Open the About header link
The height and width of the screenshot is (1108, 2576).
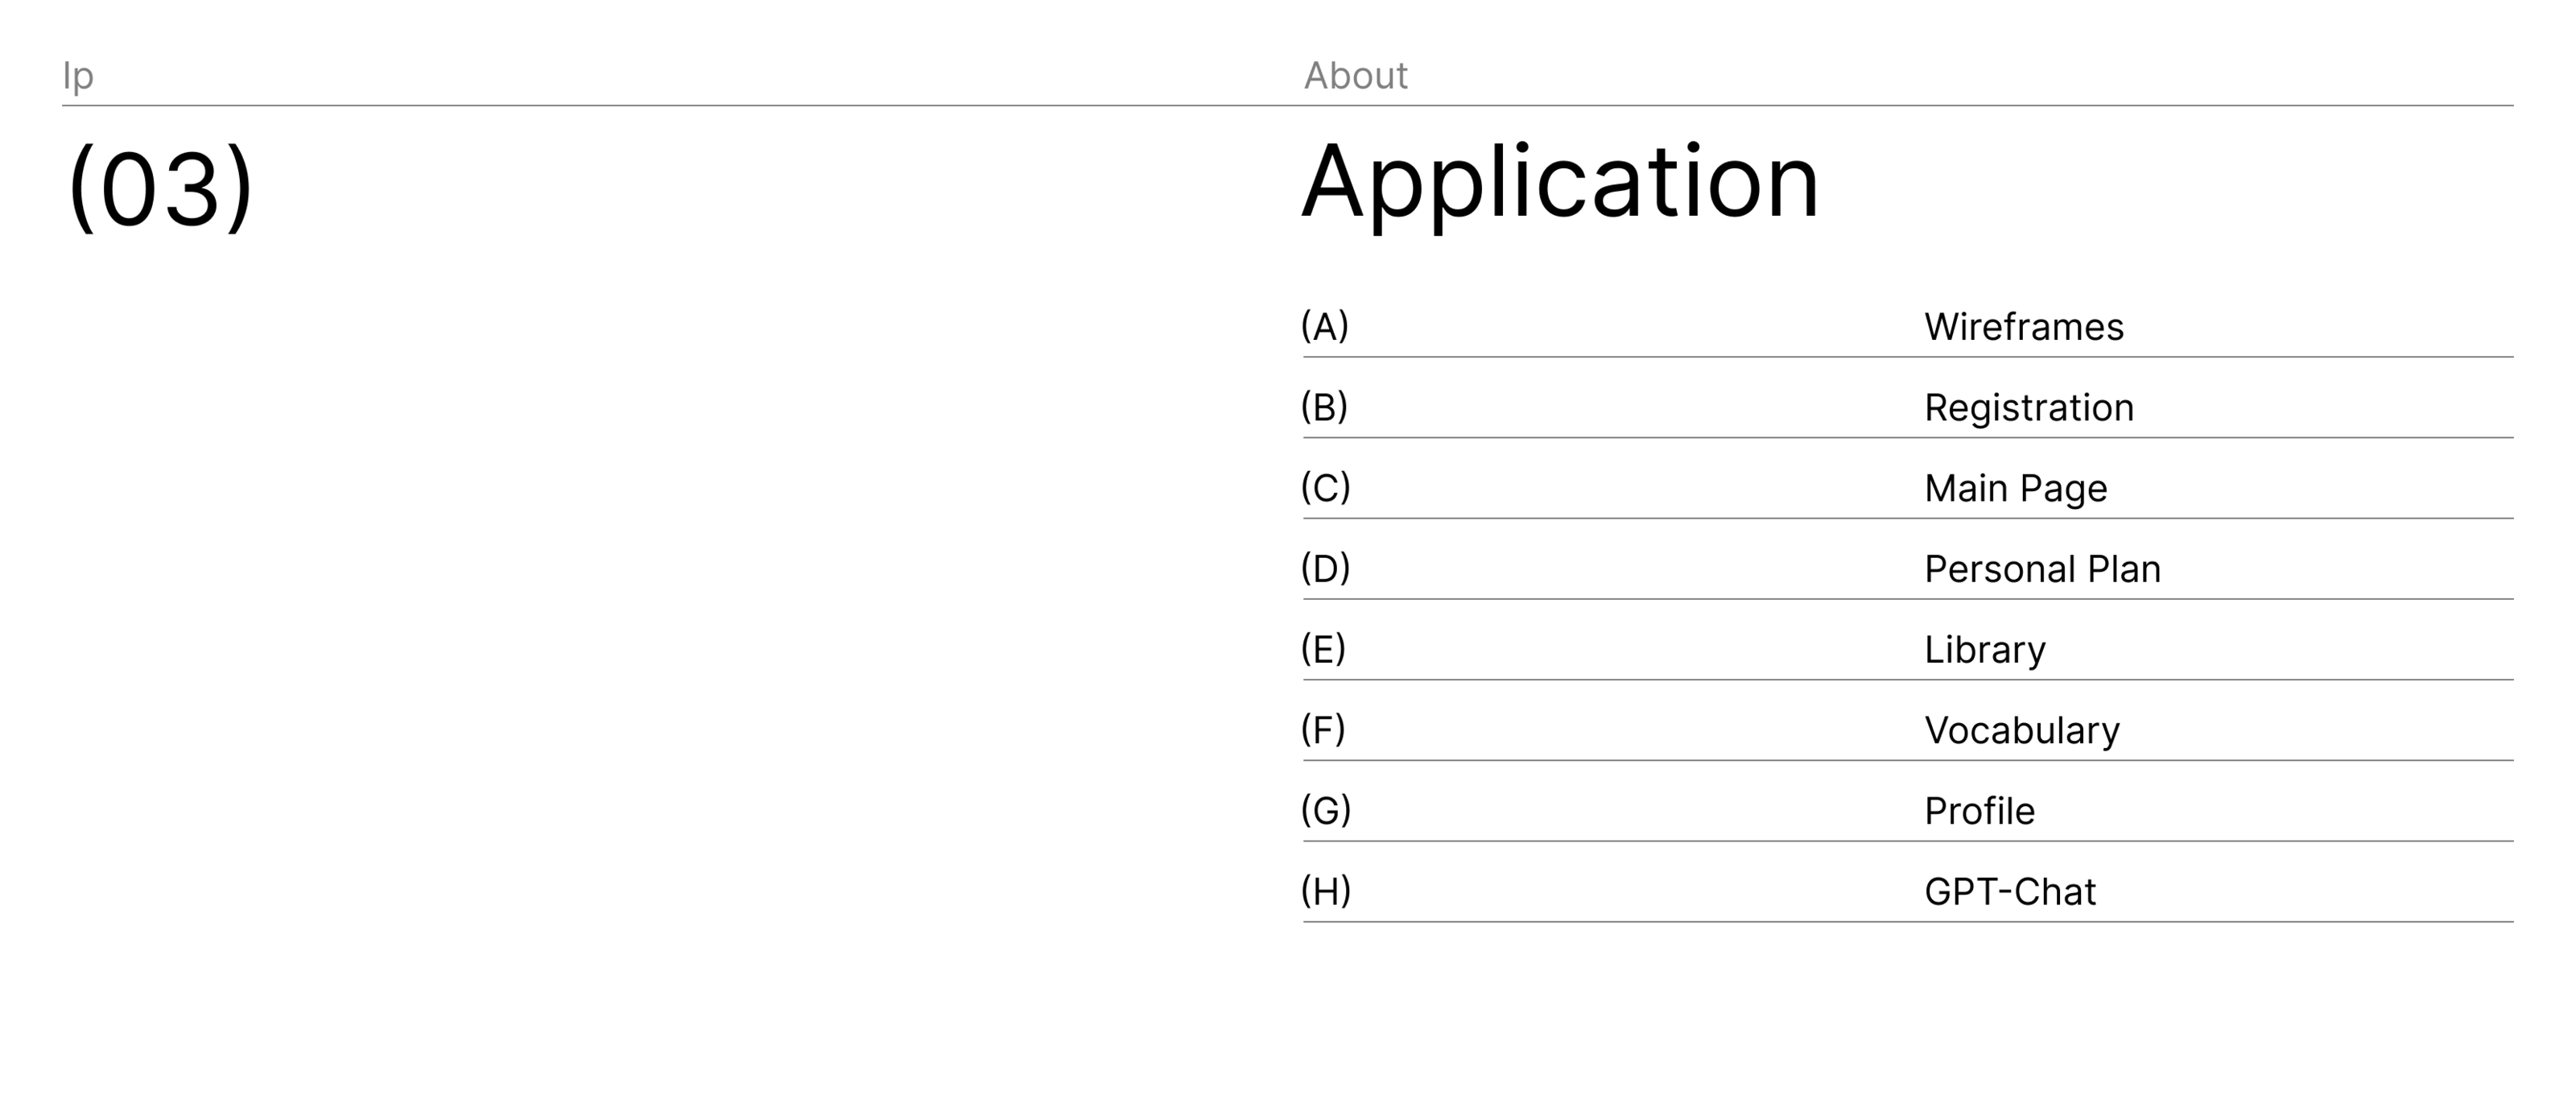[x=1355, y=76]
